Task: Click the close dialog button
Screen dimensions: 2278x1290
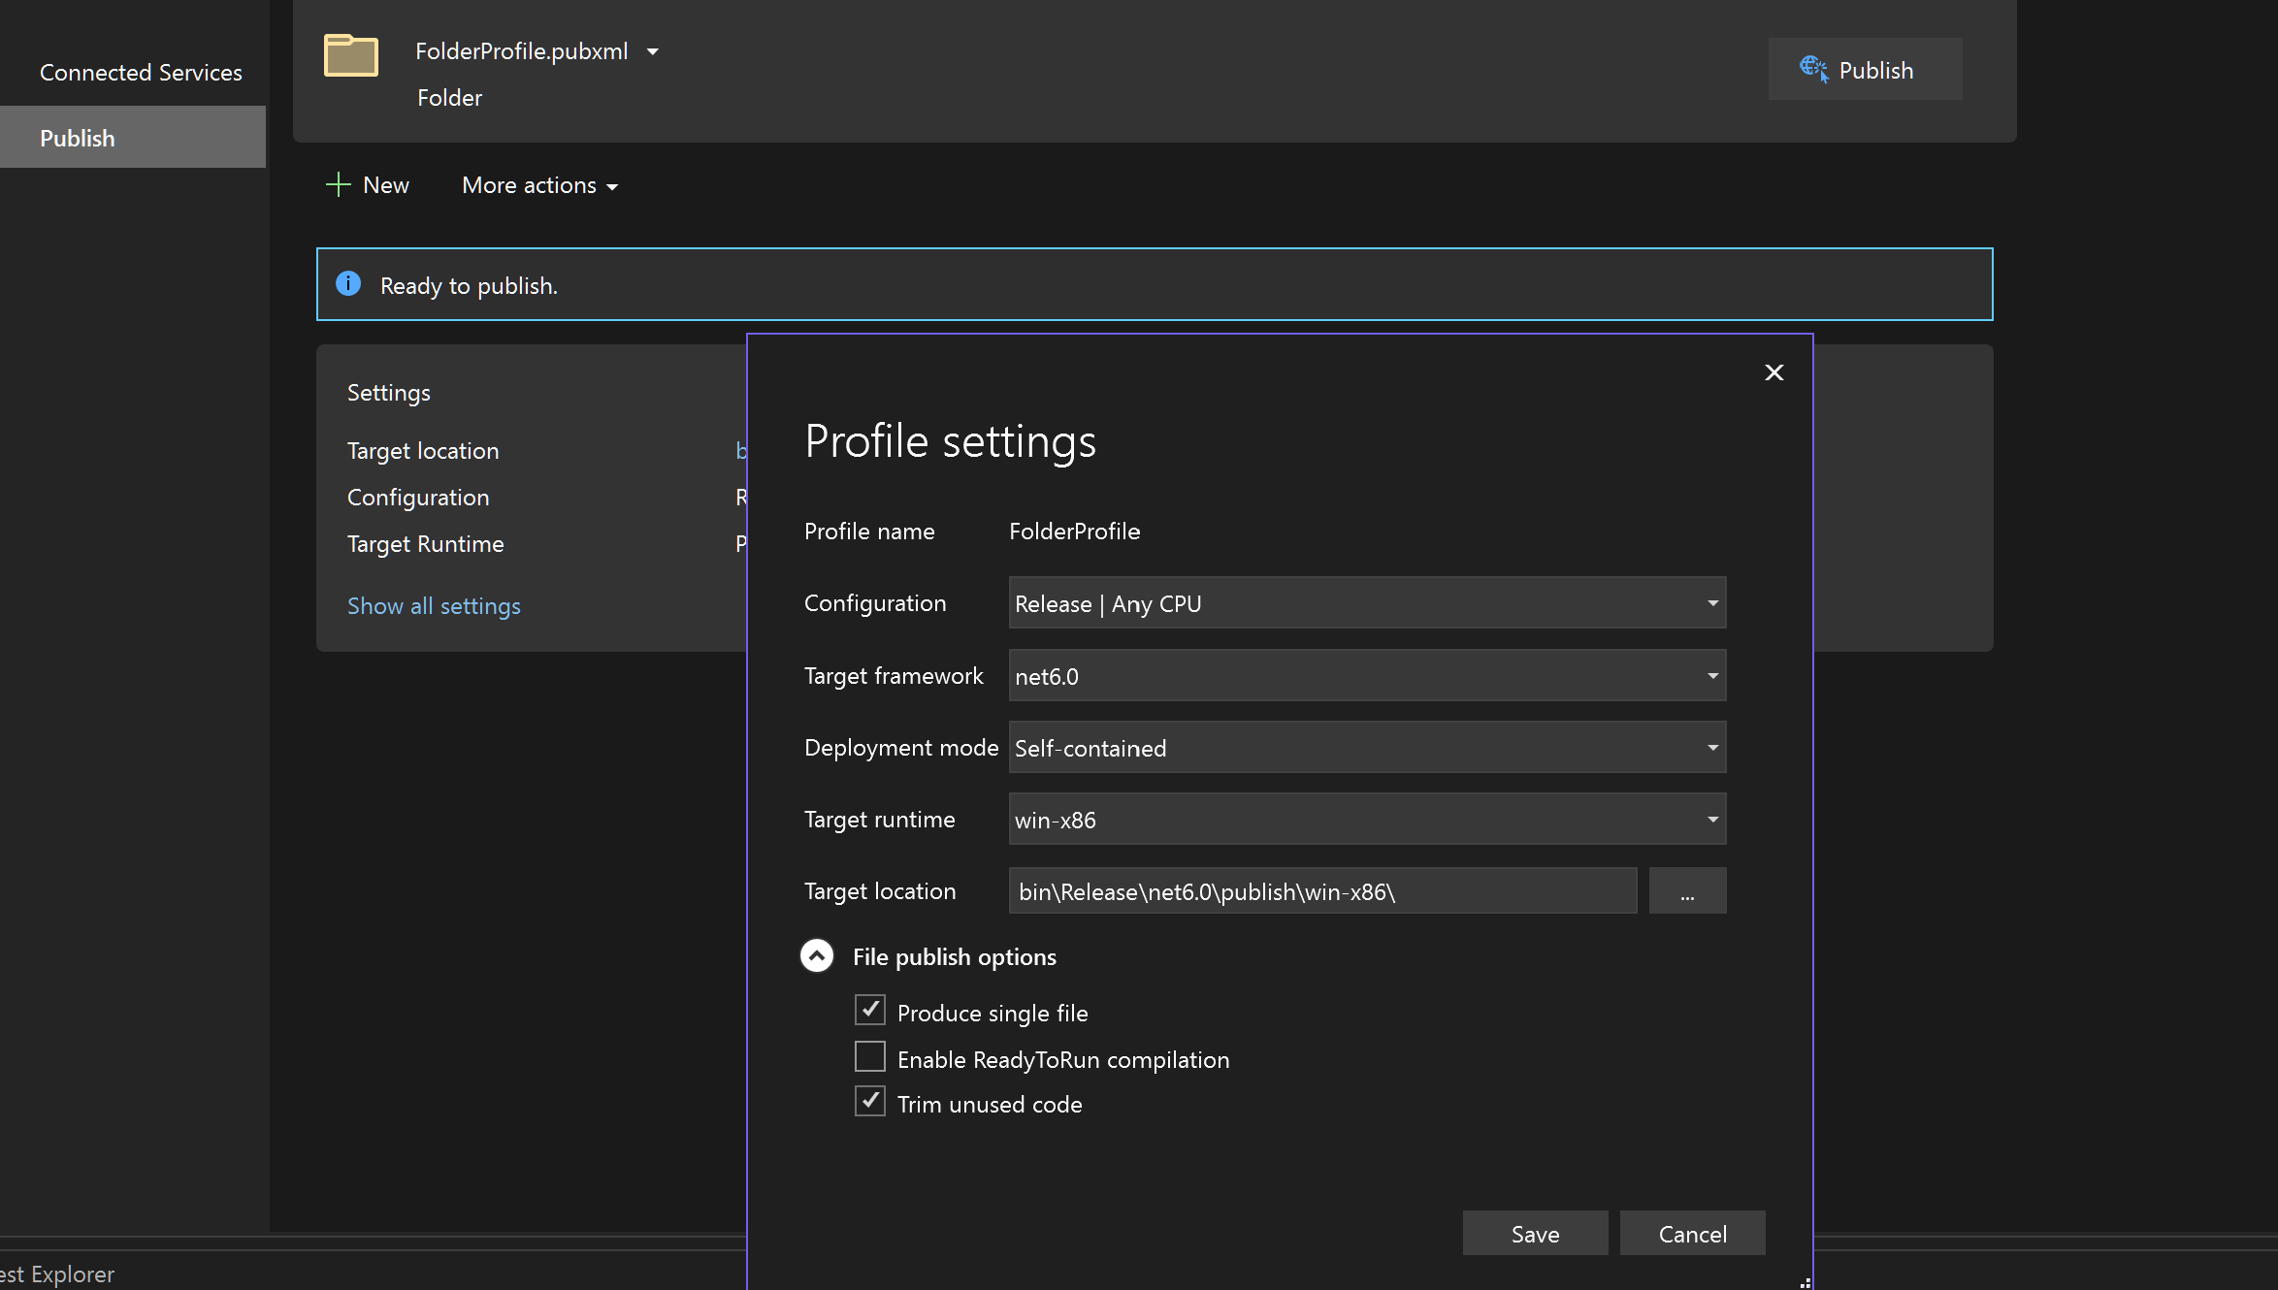Action: (x=1774, y=372)
